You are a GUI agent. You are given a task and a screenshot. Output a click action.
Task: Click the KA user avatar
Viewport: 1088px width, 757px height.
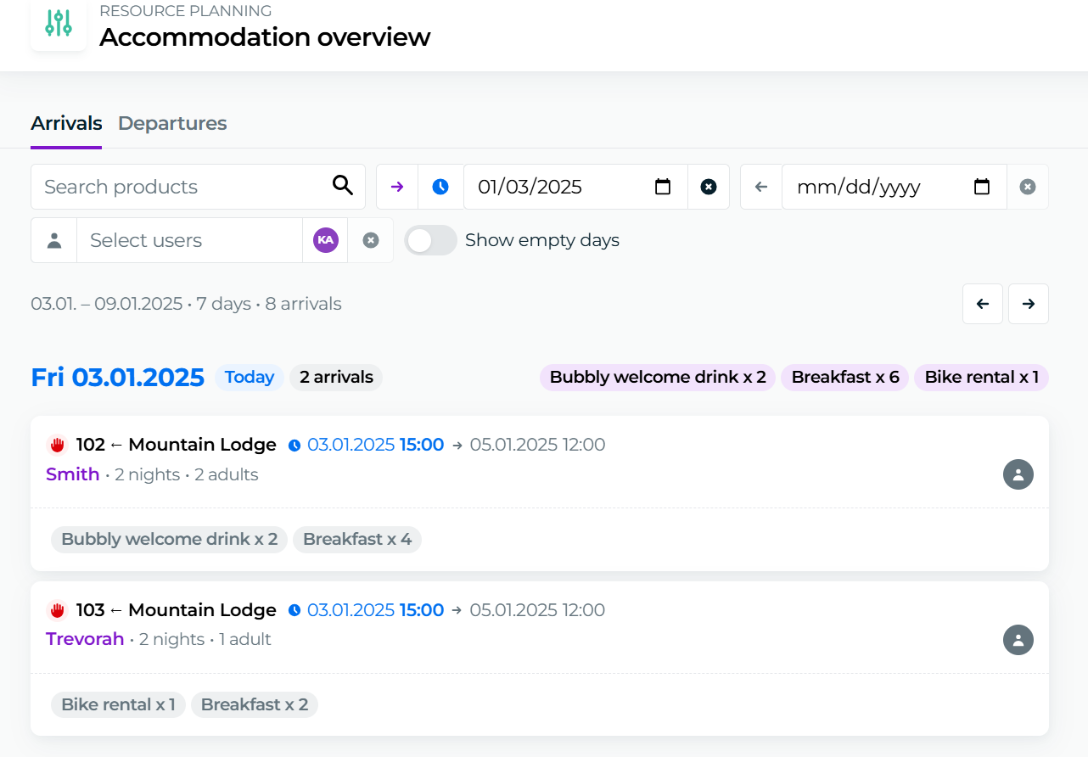coord(325,240)
